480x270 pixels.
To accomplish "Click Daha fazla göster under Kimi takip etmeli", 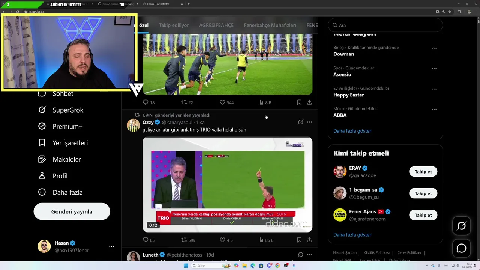I will point(352,235).
